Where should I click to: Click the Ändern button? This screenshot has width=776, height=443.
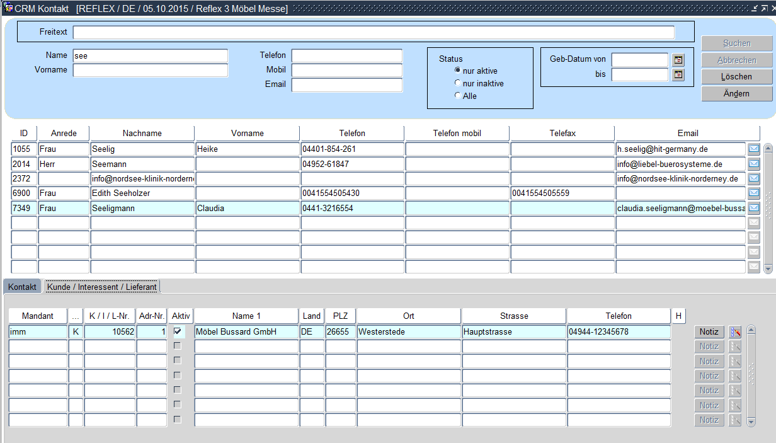click(736, 93)
